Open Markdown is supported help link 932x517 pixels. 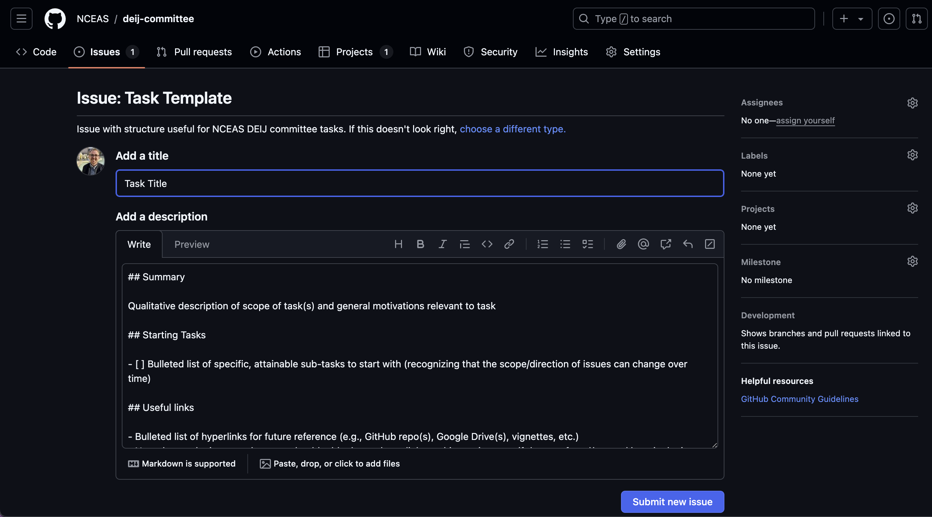coord(182,463)
